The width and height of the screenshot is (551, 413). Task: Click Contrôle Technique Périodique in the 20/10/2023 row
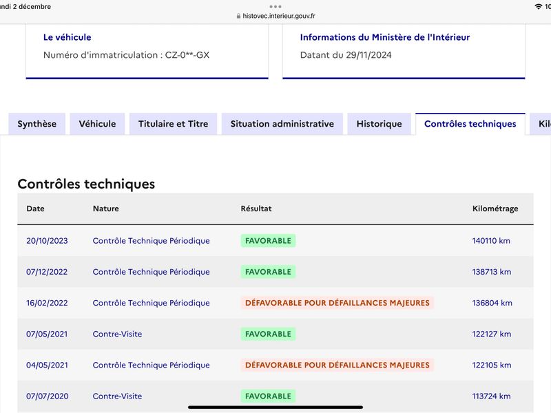pyautogui.click(x=151, y=241)
